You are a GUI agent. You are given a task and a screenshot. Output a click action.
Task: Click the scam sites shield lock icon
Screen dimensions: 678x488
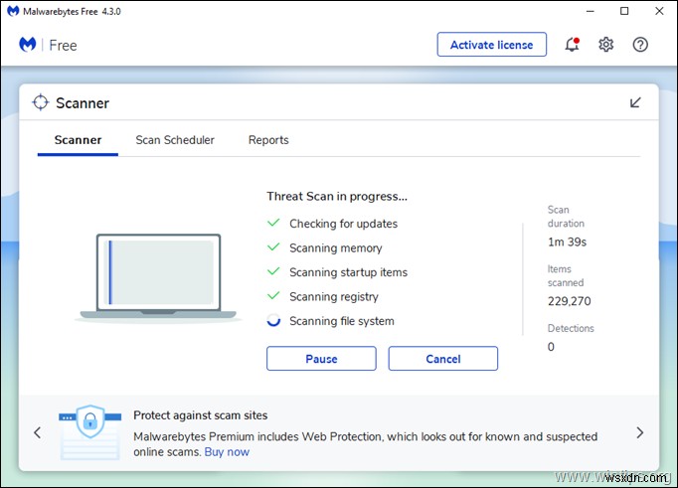point(89,420)
